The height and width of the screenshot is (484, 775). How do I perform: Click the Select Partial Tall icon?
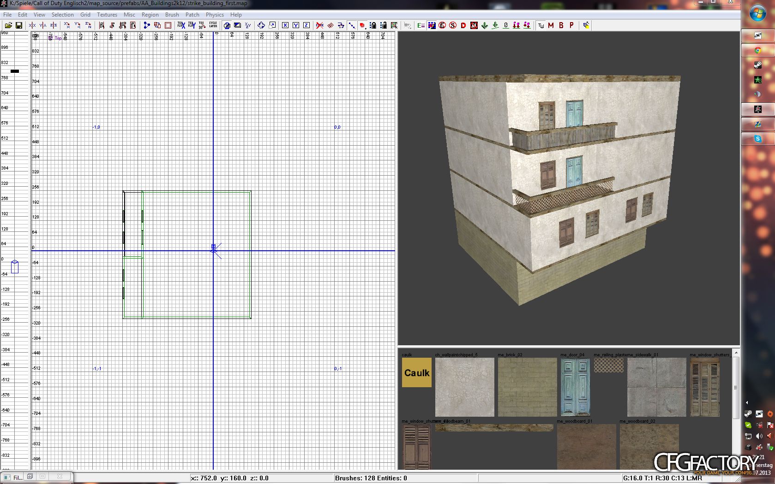click(123, 25)
